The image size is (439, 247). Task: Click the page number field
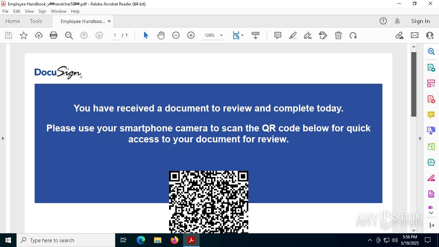(x=115, y=35)
